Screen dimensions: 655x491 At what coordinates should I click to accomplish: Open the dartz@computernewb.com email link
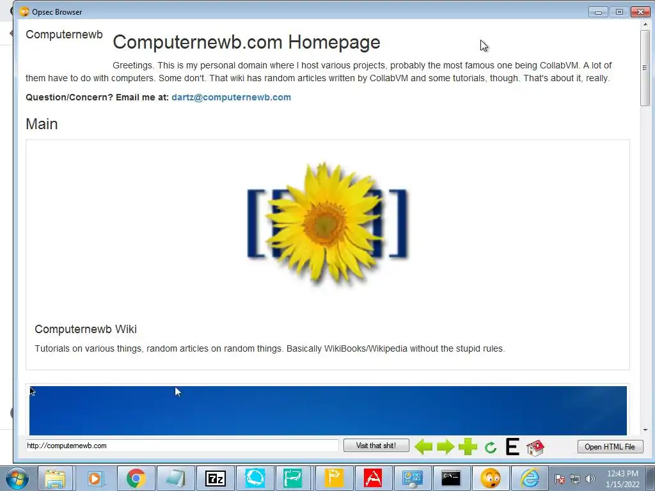[x=231, y=97]
